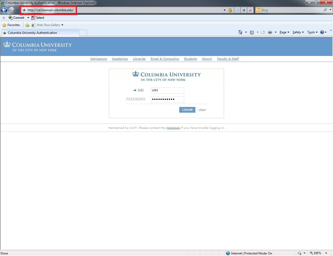The image size is (333, 256).
Task: Click the Internet Protected Mode zone indicator
Action: coord(249,253)
